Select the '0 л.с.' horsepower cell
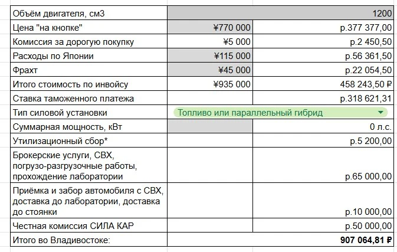 tap(323, 126)
